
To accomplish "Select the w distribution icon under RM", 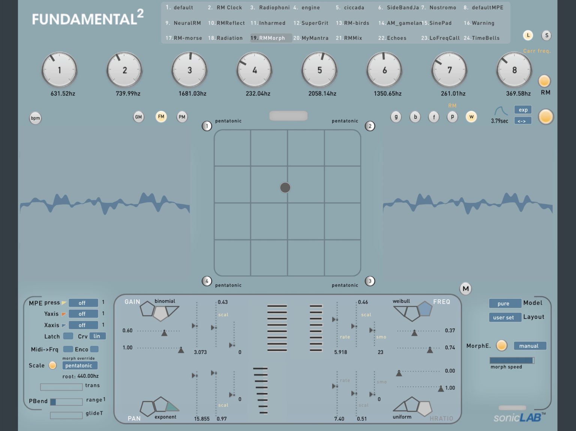I will tap(471, 117).
